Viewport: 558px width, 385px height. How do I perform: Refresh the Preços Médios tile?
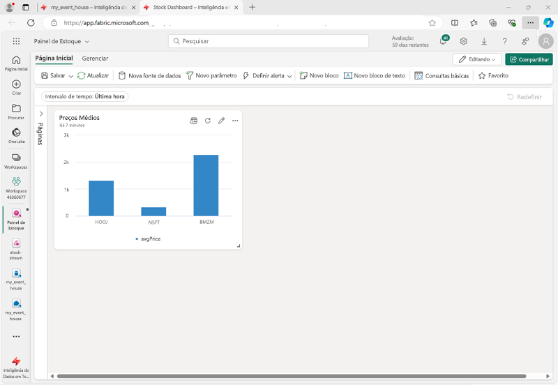pyautogui.click(x=208, y=121)
